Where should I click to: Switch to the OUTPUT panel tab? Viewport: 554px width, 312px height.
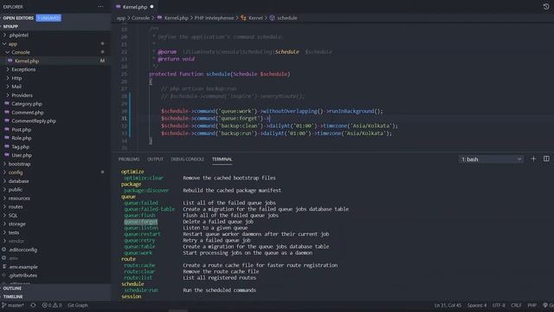click(155, 159)
